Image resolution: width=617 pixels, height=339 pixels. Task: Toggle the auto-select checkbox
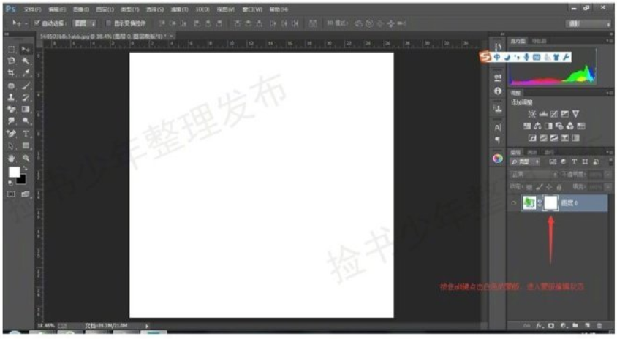pyautogui.click(x=37, y=23)
